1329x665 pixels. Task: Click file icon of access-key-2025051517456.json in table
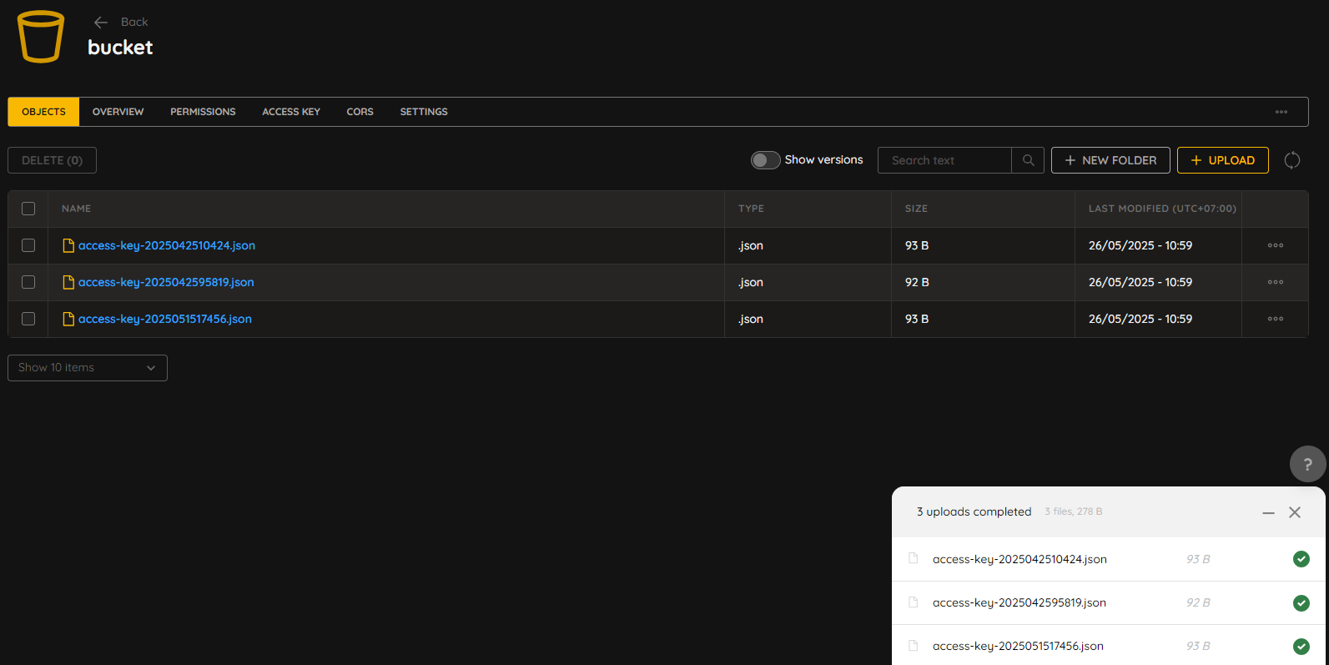pyautogui.click(x=68, y=319)
